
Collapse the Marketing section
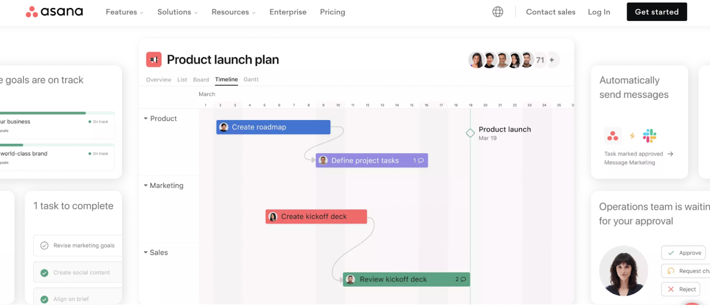[x=146, y=185]
